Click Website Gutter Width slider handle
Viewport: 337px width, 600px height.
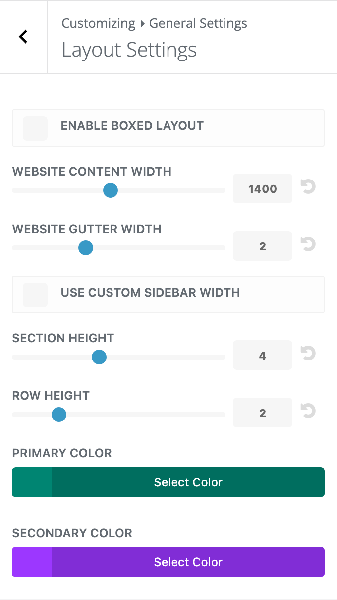click(x=86, y=248)
